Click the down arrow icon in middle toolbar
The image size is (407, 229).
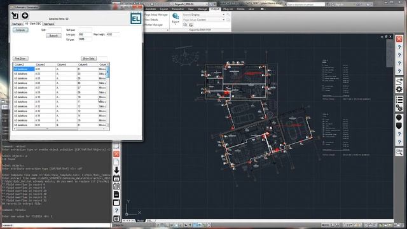116,170
